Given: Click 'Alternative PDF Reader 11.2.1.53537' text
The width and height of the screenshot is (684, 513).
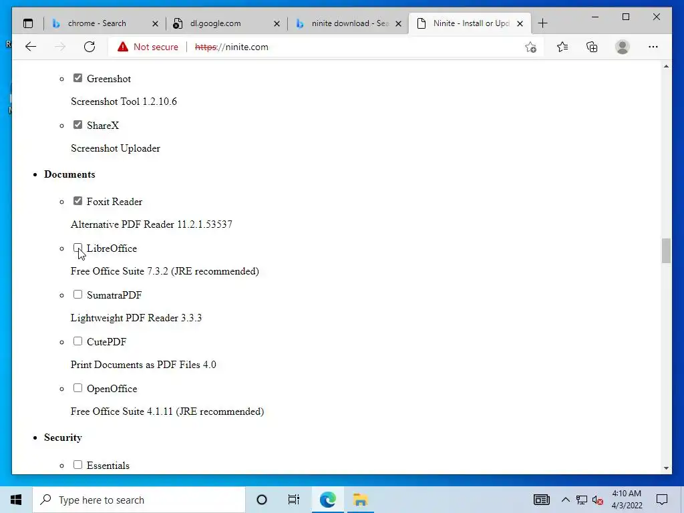Looking at the screenshot, I should (x=152, y=224).
